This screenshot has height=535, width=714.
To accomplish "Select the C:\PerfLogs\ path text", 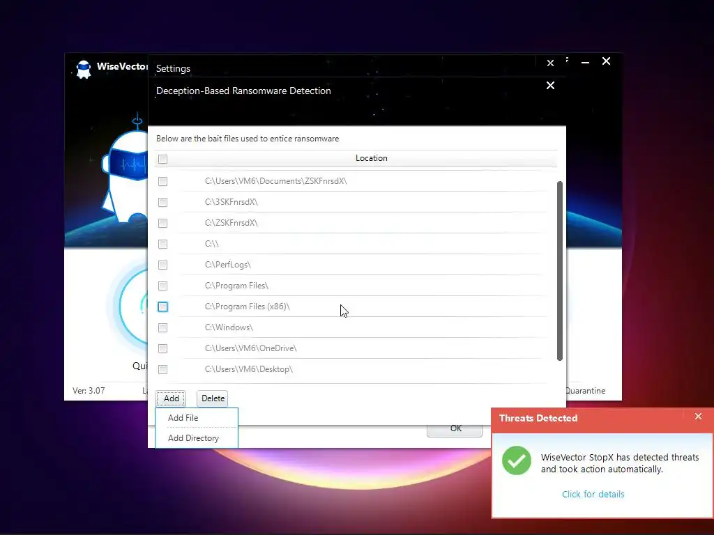I will (x=228, y=265).
